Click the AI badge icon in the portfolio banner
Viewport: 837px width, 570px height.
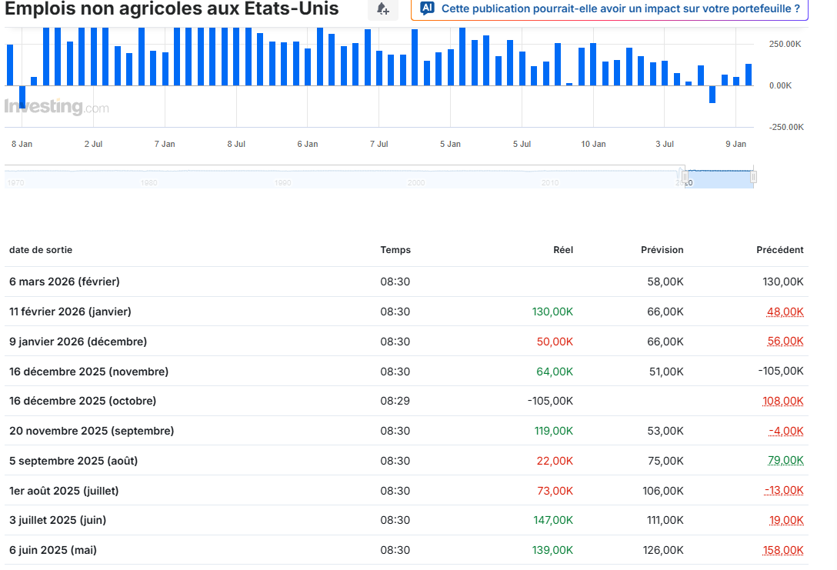click(x=427, y=8)
